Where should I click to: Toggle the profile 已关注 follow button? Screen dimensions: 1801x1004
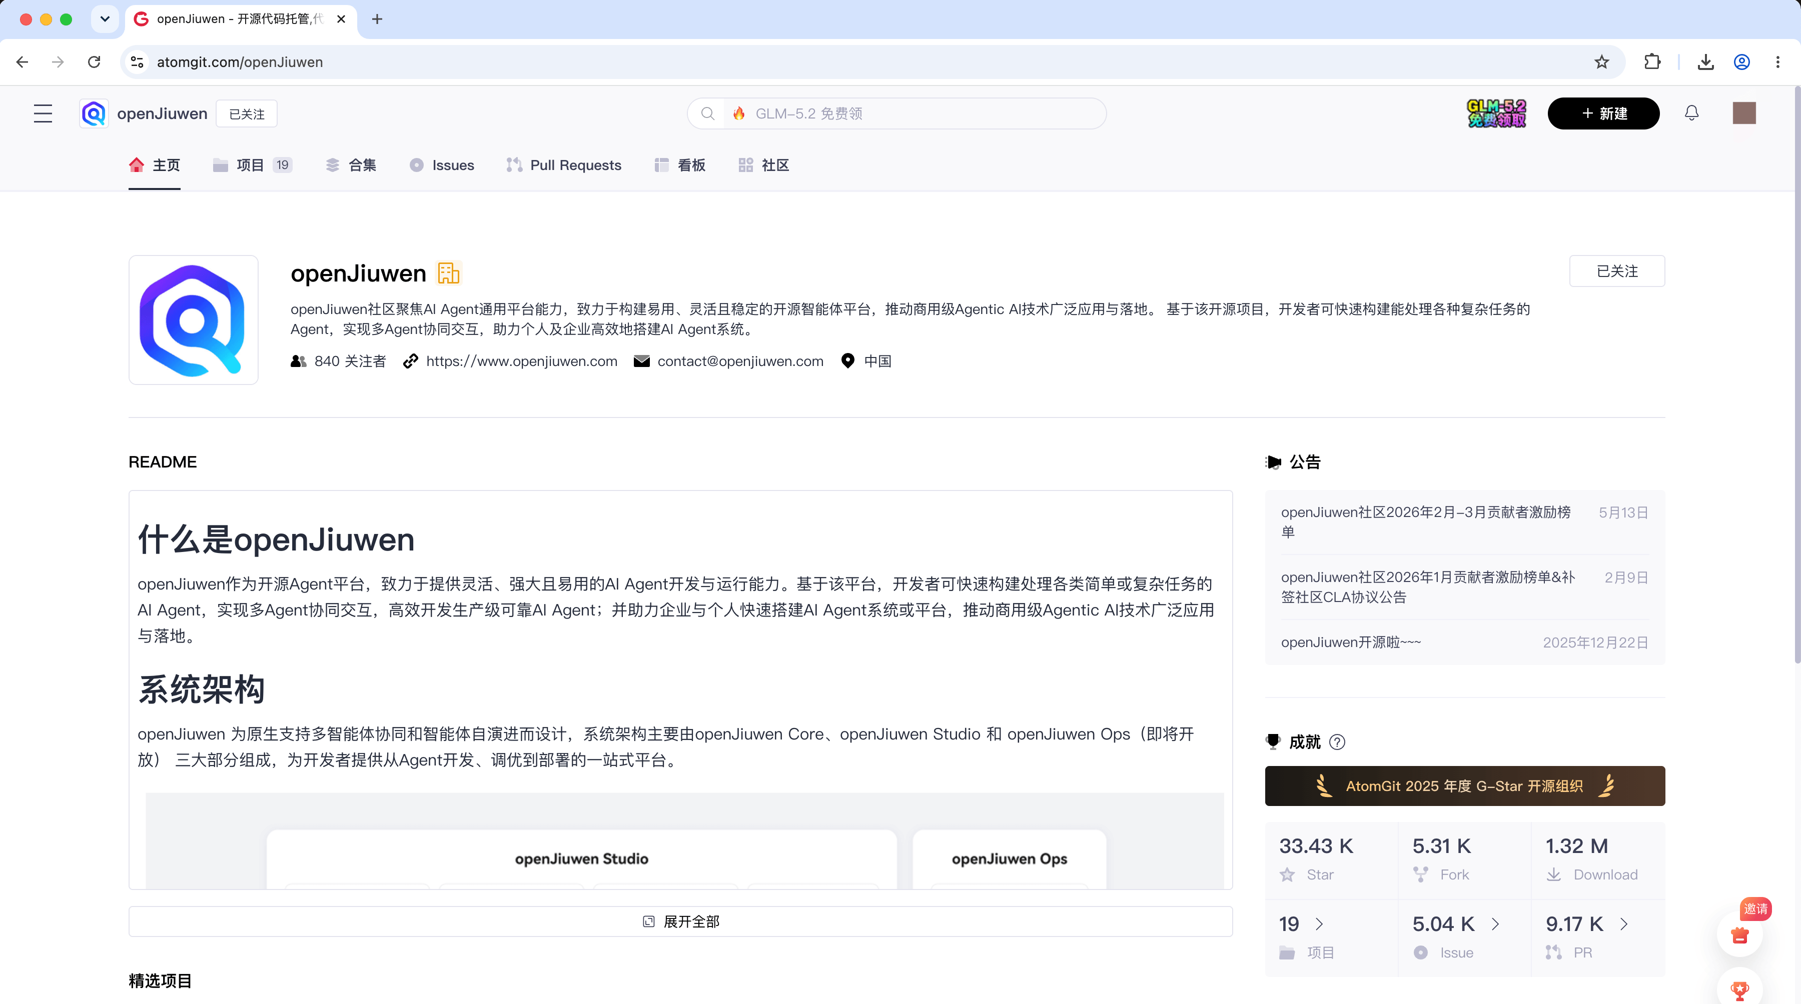[1616, 271]
